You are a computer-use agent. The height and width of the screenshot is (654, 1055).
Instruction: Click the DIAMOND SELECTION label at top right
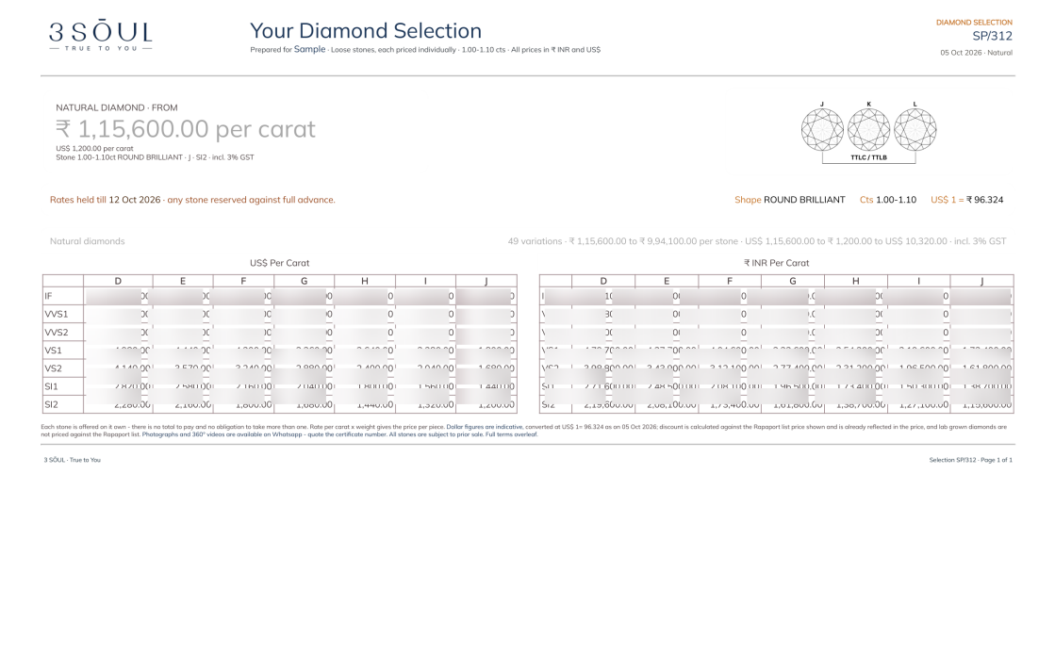coord(974,23)
